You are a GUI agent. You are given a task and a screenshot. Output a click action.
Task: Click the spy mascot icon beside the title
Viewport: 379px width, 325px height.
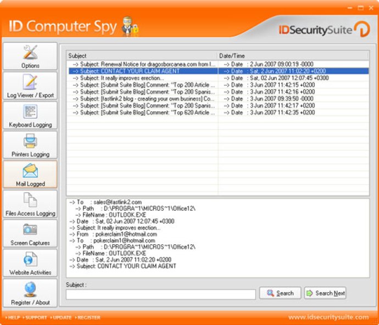130,26
